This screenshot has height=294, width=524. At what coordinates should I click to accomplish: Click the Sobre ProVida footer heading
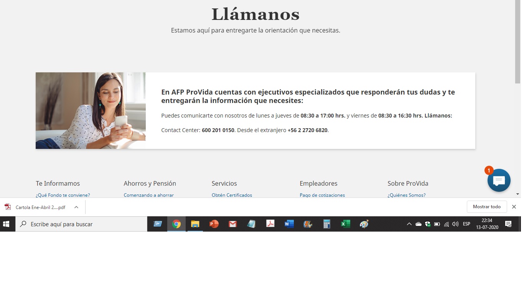click(408, 183)
